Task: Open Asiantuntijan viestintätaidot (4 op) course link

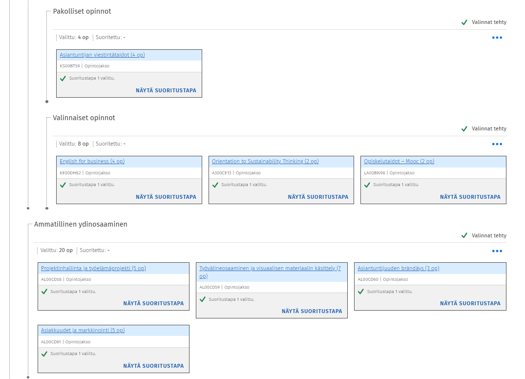Action: pyautogui.click(x=102, y=55)
